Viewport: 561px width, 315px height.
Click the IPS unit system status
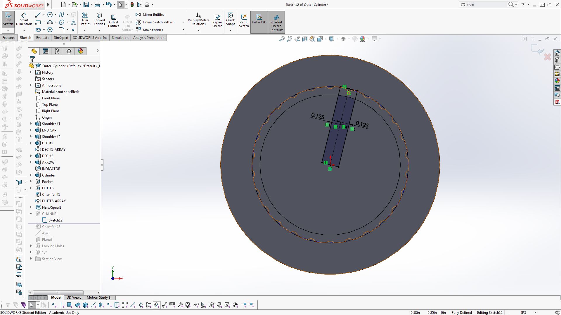point(524,313)
